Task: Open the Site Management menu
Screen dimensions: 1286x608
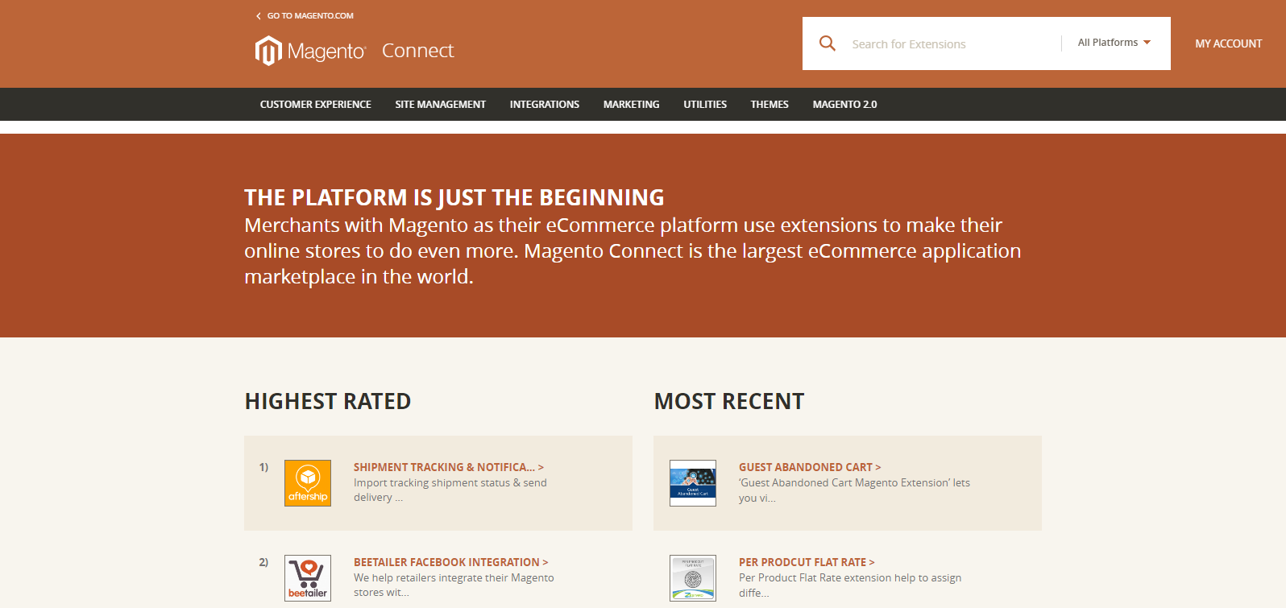Action: pos(440,105)
